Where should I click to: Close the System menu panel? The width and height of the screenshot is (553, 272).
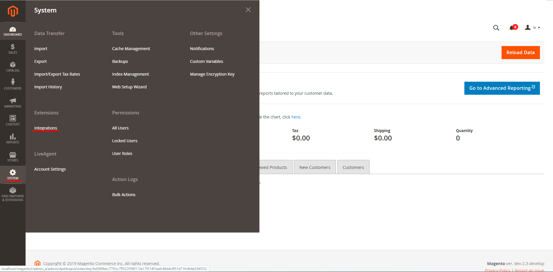248,10
